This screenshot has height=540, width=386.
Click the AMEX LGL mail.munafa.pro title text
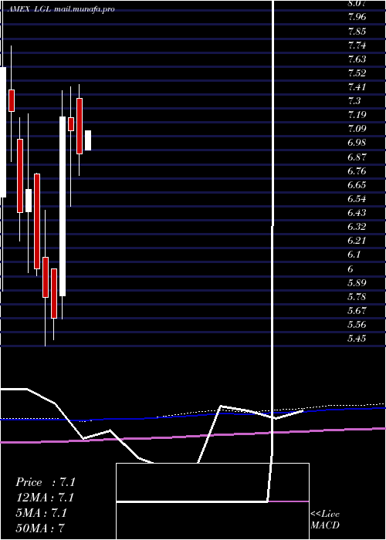61,9
